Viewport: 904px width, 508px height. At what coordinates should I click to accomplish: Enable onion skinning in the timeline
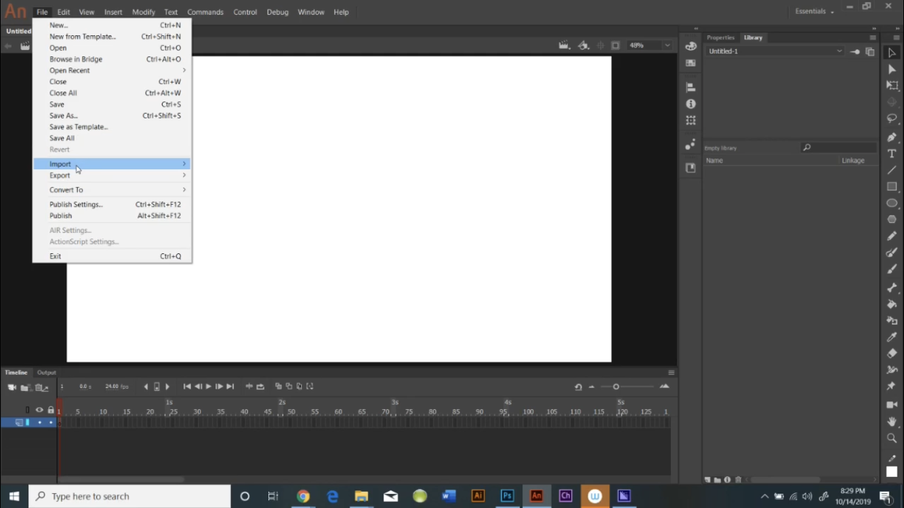(x=278, y=386)
